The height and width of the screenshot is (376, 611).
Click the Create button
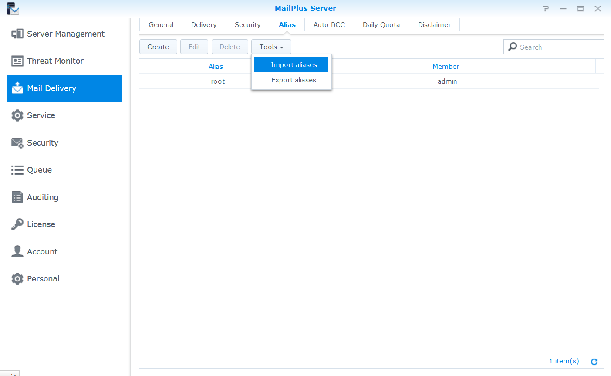[x=158, y=47]
